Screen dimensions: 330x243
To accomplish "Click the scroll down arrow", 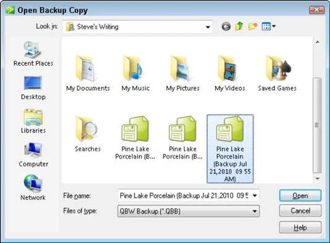I will coord(318,179).
